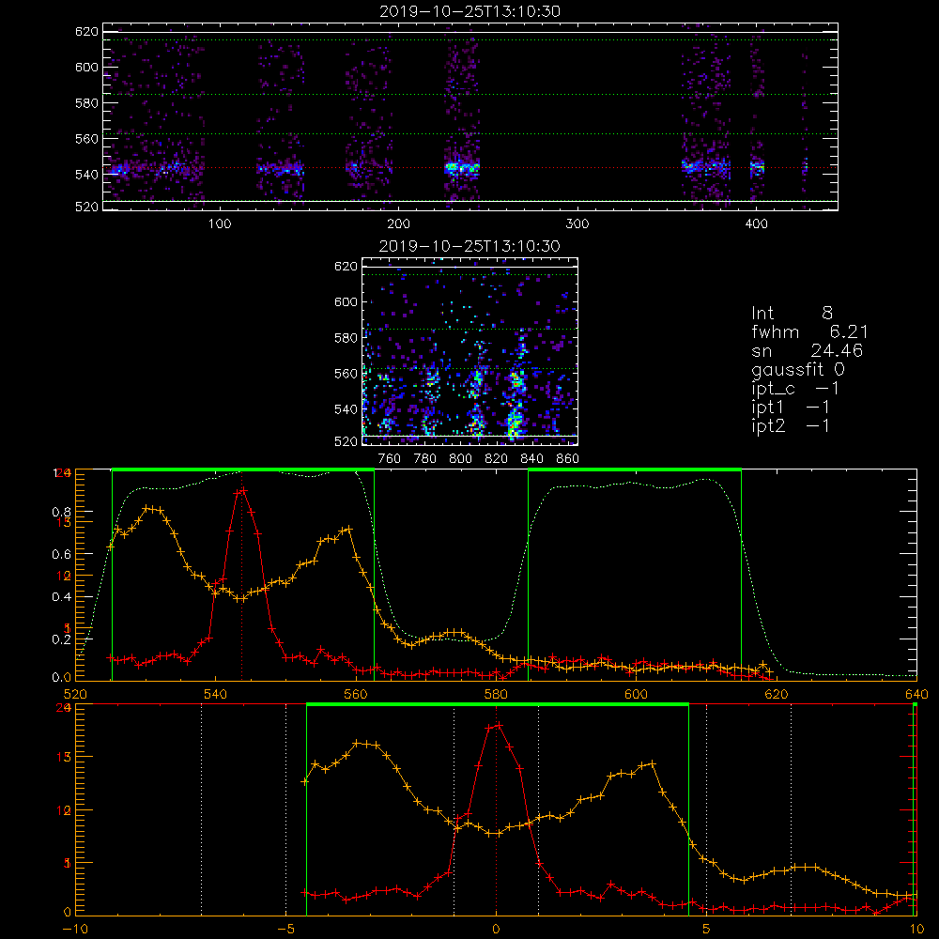The width and height of the screenshot is (939, 939).
Task: Click the thick green bar atop the bottom plot
Action: 497,704
